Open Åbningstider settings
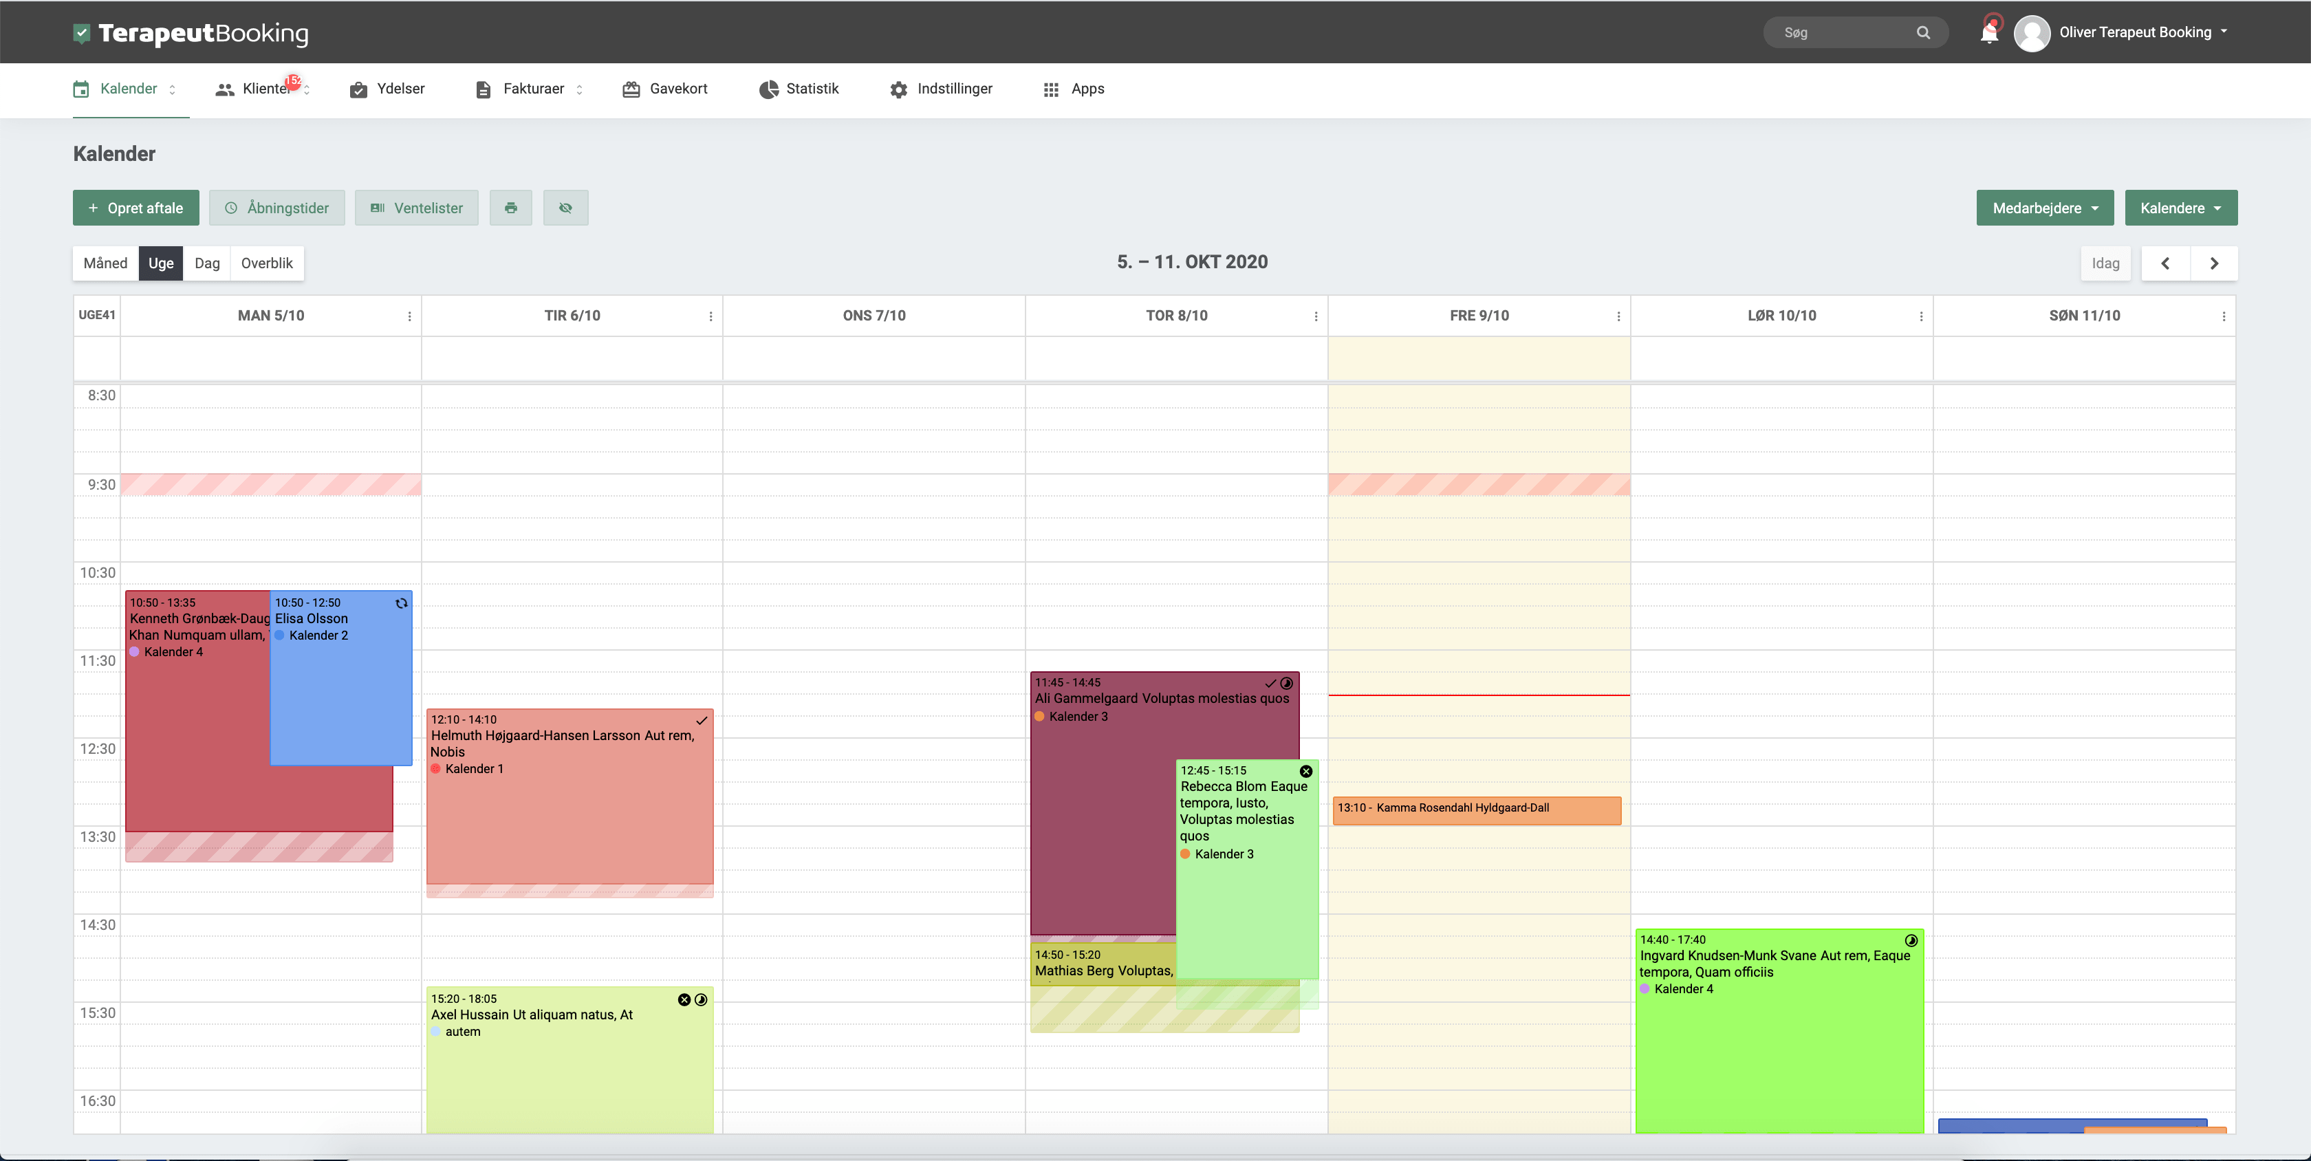2311x1161 pixels. (x=276, y=207)
